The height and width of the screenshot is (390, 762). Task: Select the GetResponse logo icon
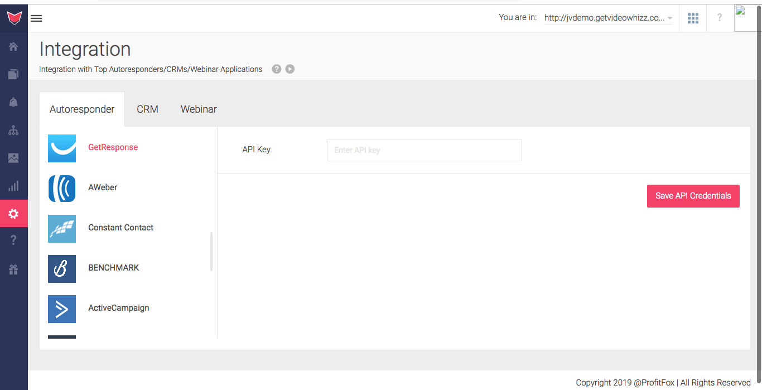pyautogui.click(x=62, y=148)
